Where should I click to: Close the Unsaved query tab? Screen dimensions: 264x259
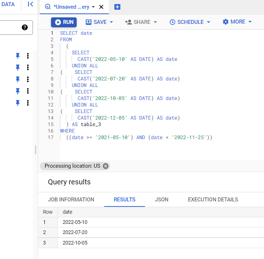[101, 7]
